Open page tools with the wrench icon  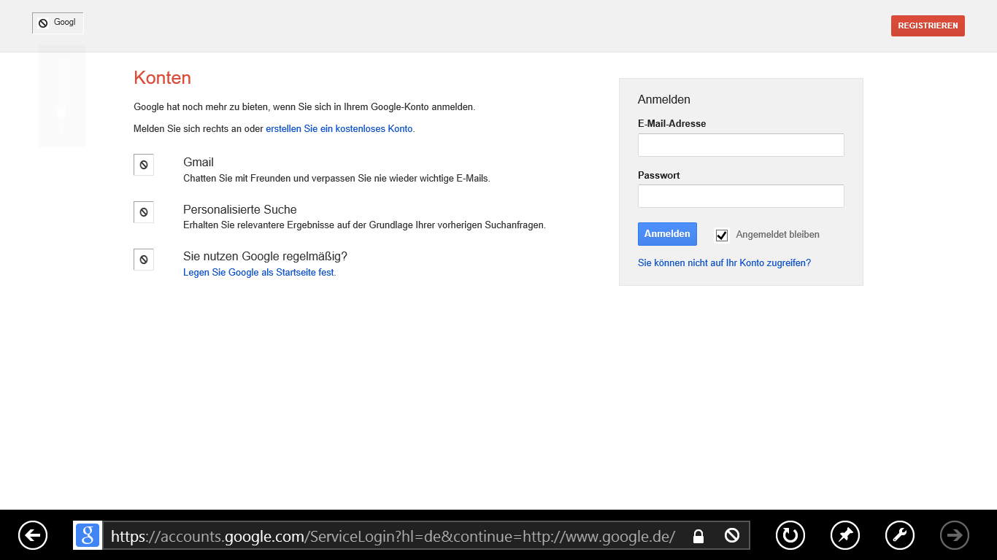(x=900, y=535)
